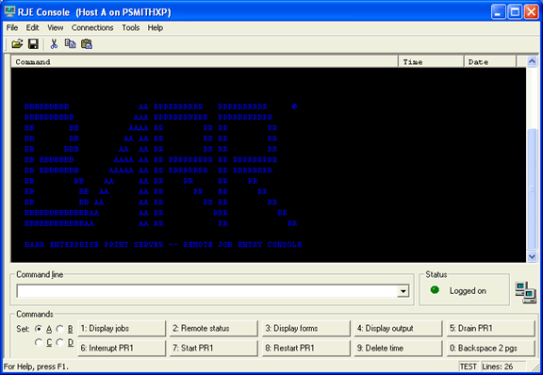This screenshot has width=543, height=375.
Task: Click the Save floppy disk icon
Action: [x=33, y=44]
